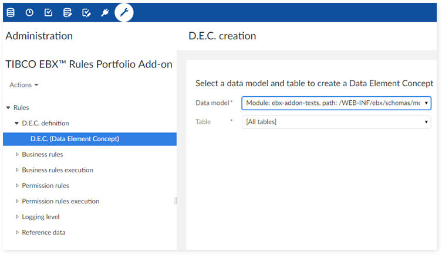Viewport: 442px width, 255px height.
Task: Click the TIBCO EBX Rules Portfolio Add-on title
Action: click(x=89, y=64)
